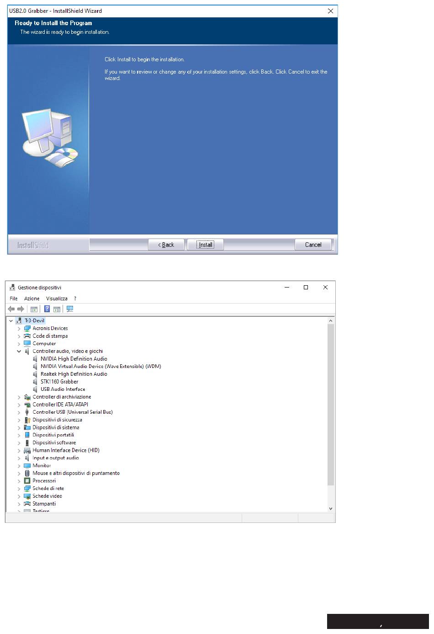Expand Controller USB (Universal Serial Bus)
The height and width of the screenshot is (634, 434).
(x=19, y=412)
